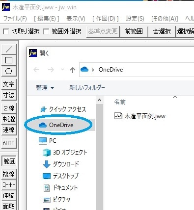
Task: Click navigation pane scroll up arrow
Action: (99, 100)
